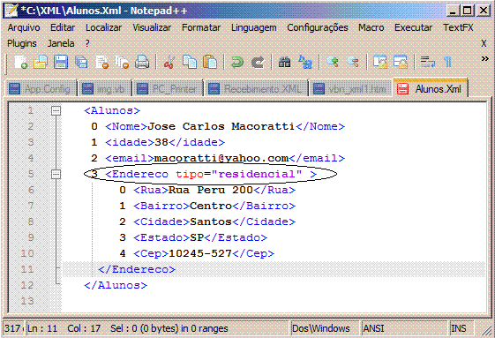Open the Macro menu

click(x=371, y=27)
